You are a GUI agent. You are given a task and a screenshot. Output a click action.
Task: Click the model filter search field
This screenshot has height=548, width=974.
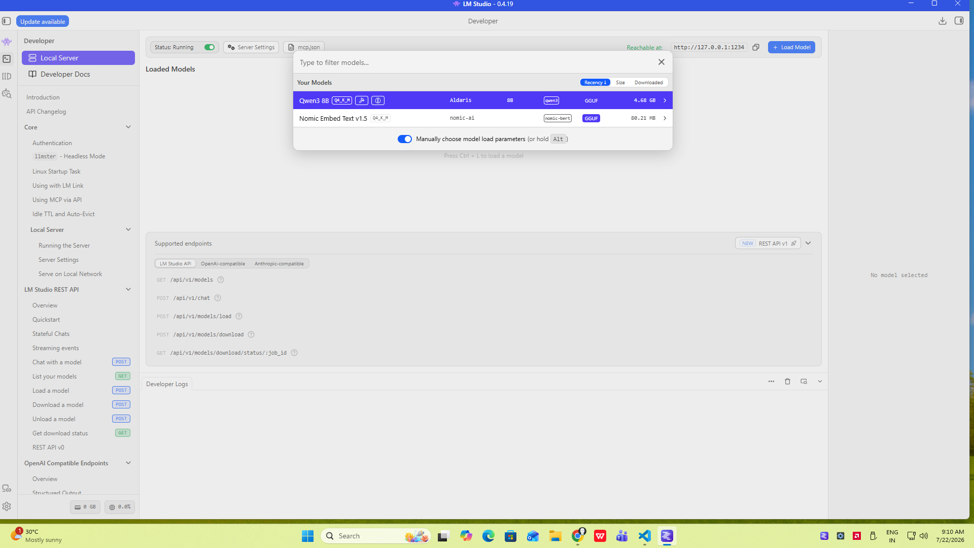click(x=474, y=62)
